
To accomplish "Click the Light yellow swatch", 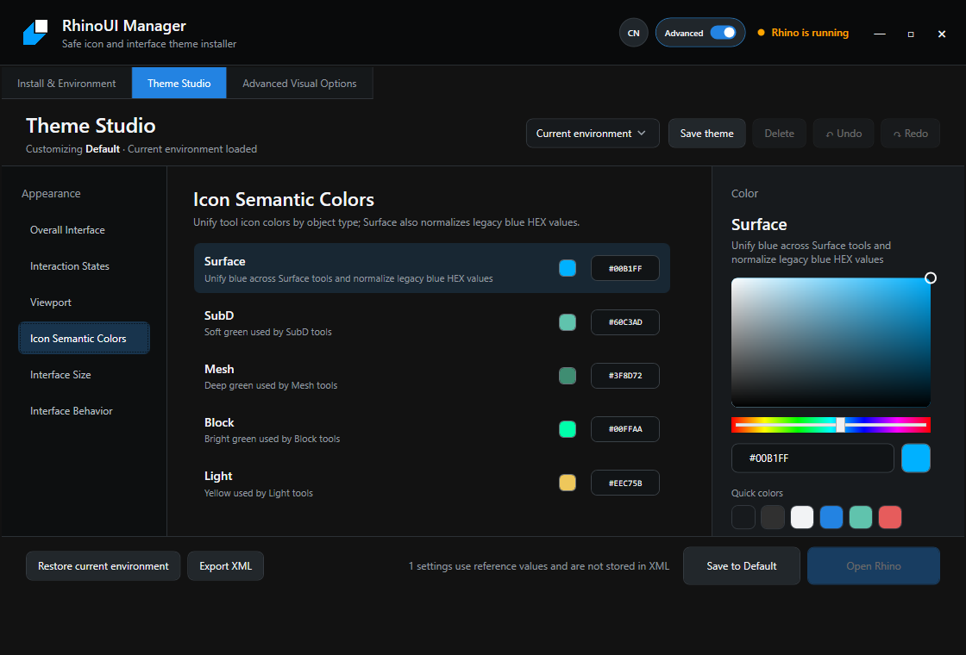I will tap(568, 483).
